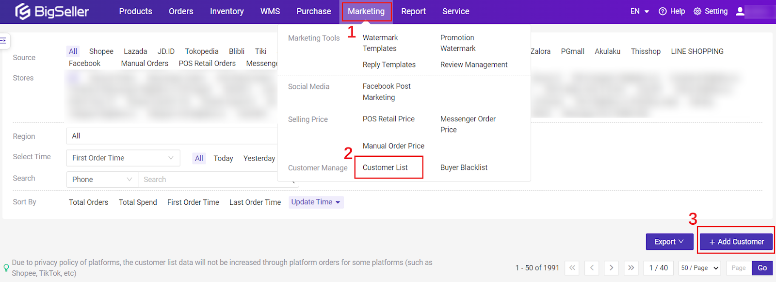Filter source by Manual Orders
776x282 pixels.
pyautogui.click(x=145, y=64)
